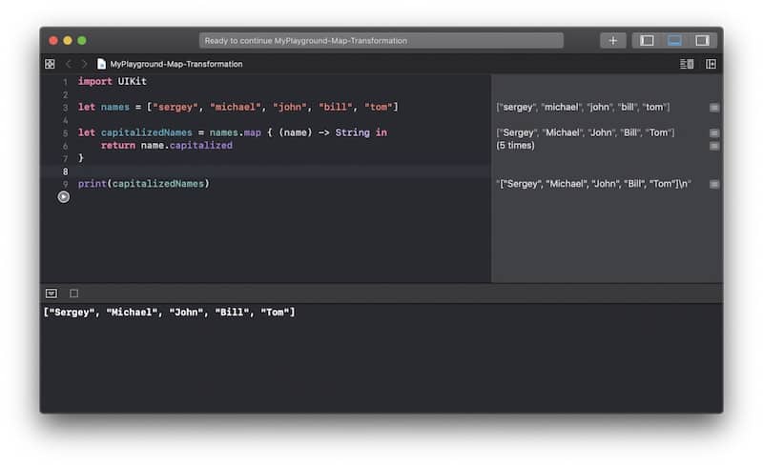
Task: Add an editor on the right
Action: click(711, 64)
